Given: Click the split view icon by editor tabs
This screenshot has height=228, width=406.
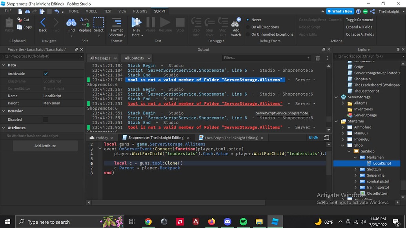Looking at the screenshot, I should 326,138.
